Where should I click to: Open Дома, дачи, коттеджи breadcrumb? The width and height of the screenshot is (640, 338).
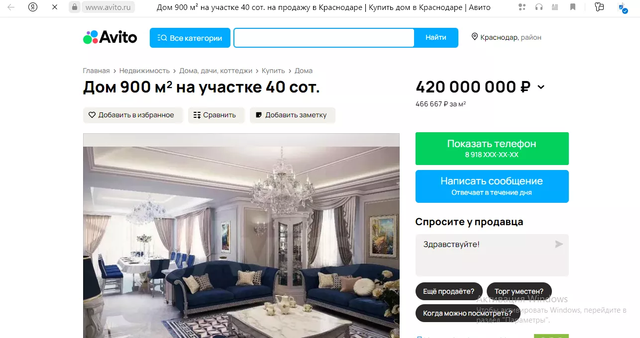click(x=215, y=71)
